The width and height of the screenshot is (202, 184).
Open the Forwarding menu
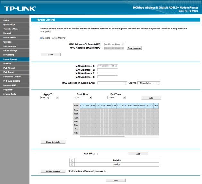[x=15, y=55]
